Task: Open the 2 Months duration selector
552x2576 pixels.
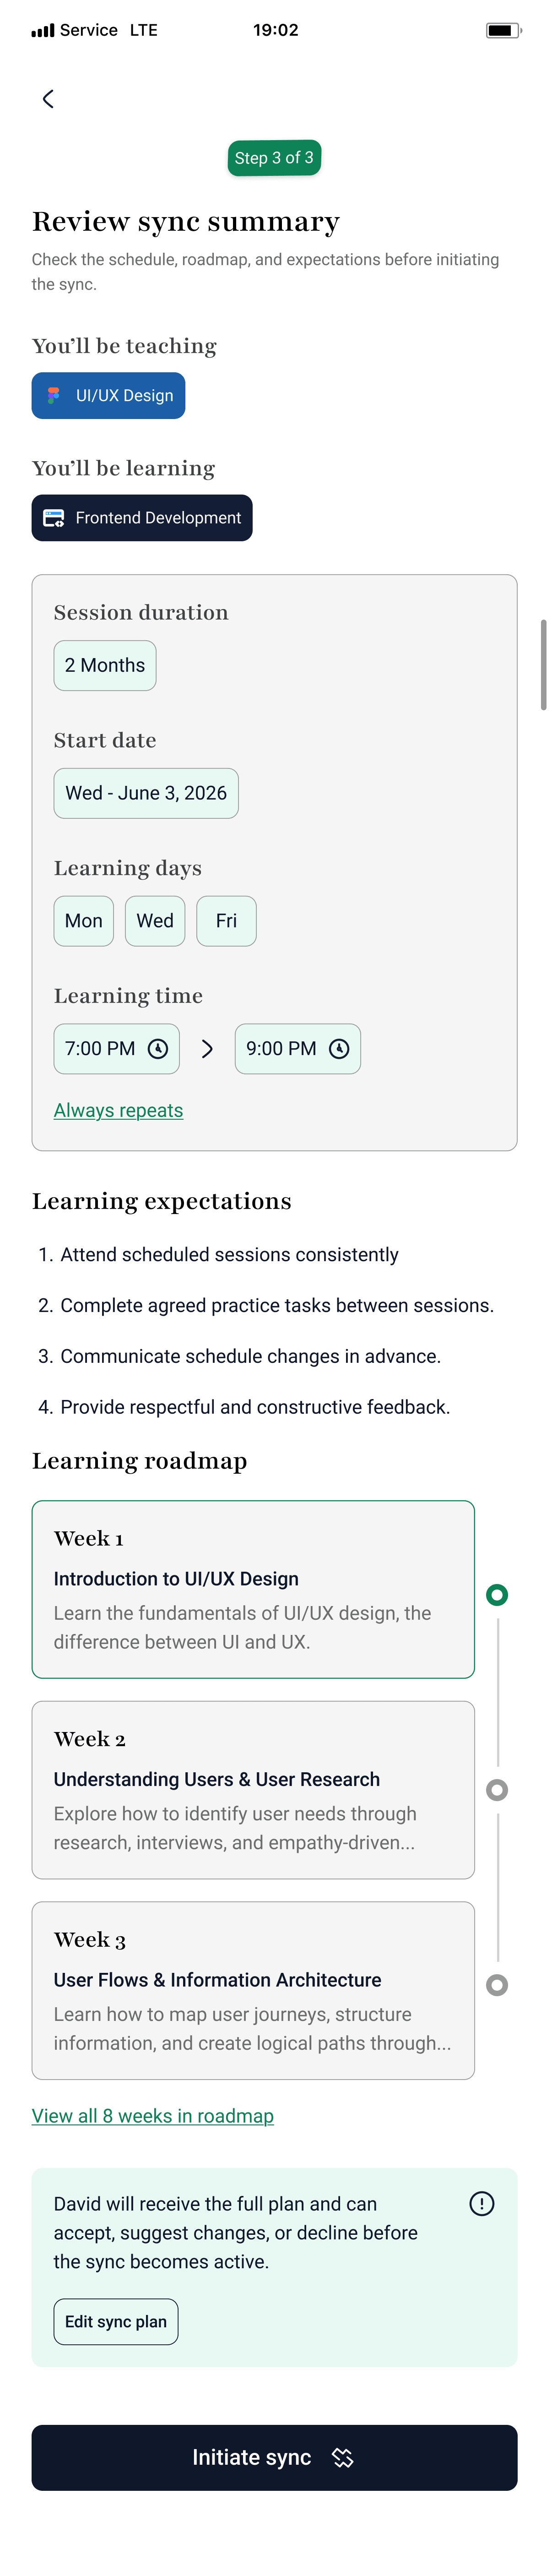Action: (x=105, y=665)
